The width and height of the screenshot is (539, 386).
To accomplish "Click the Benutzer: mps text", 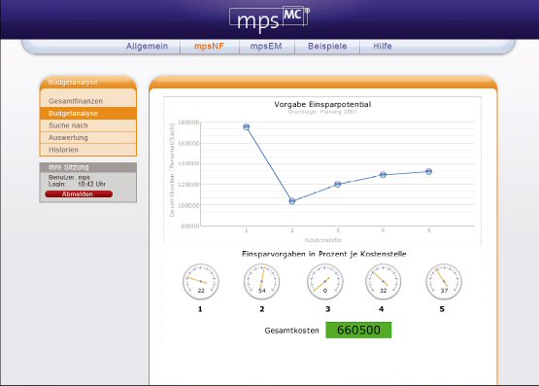I will click(x=69, y=178).
